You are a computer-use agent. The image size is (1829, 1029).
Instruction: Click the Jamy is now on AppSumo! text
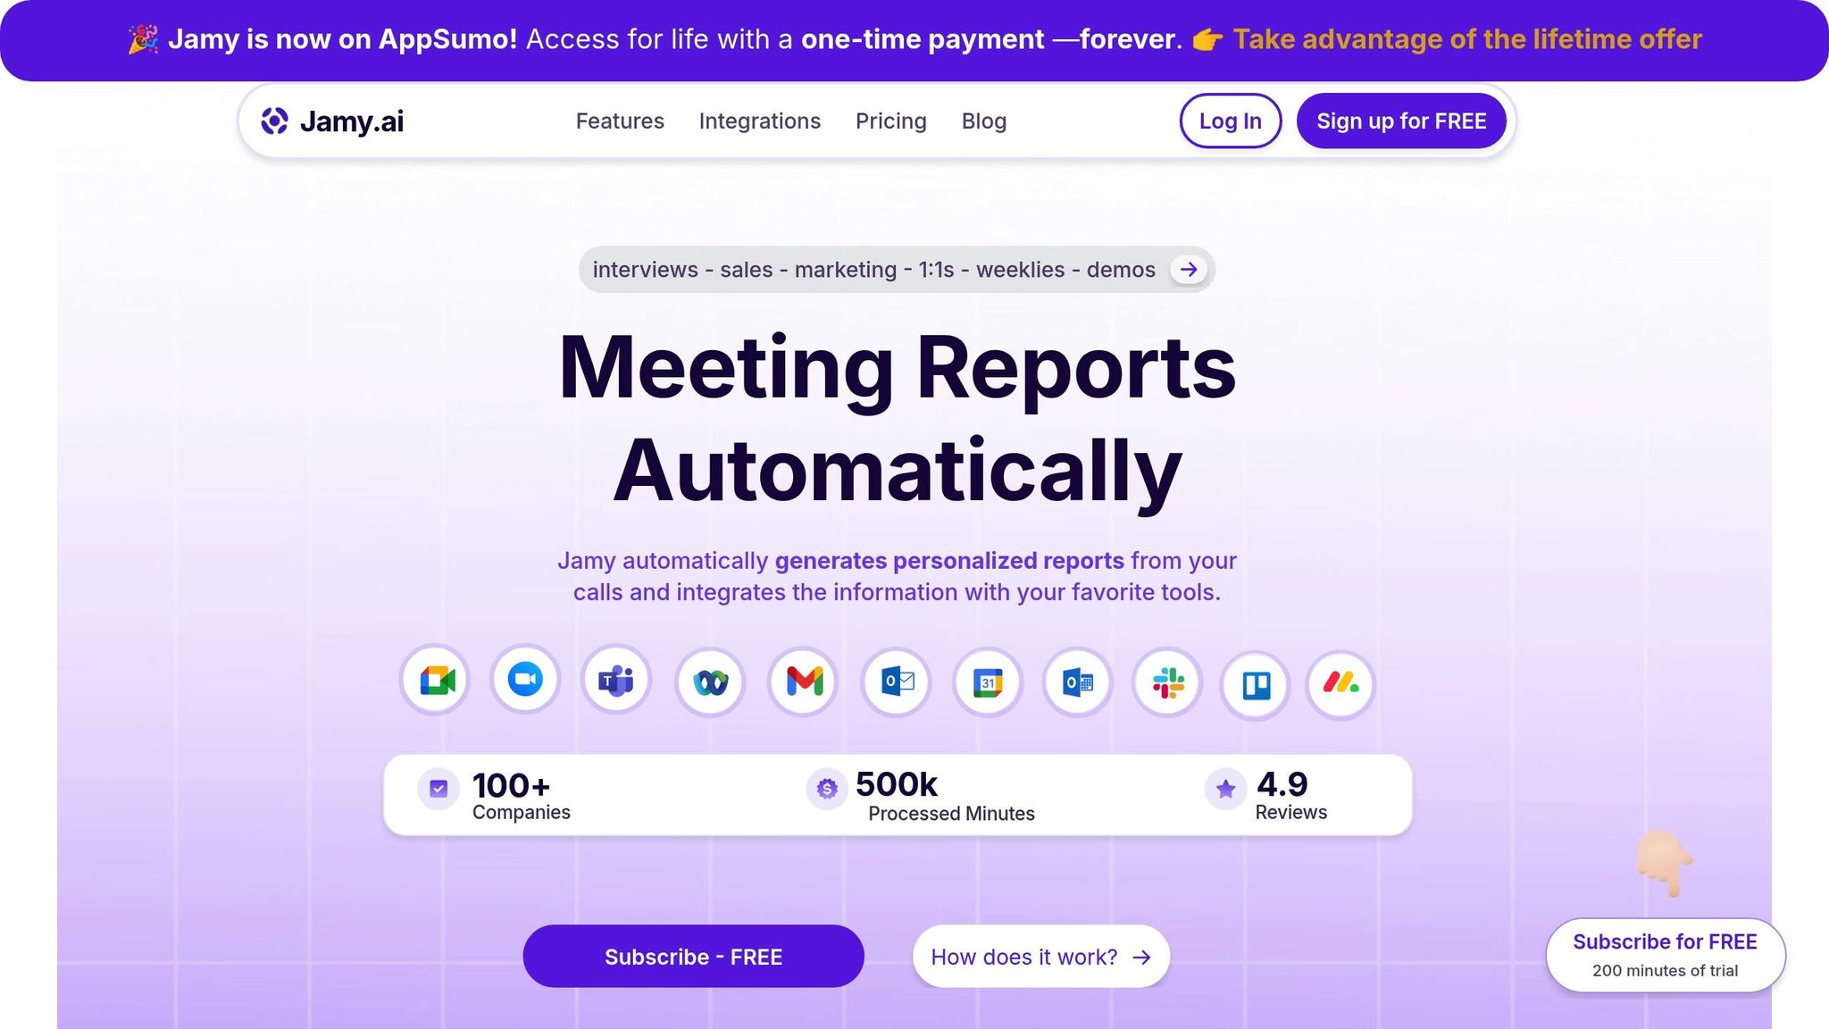pyautogui.click(x=343, y=39)
